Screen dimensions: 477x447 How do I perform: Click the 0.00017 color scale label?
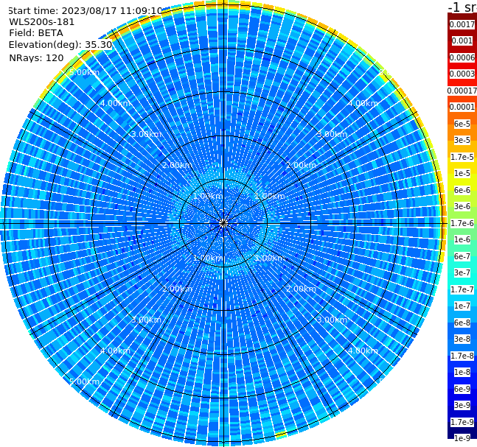coord(462,91)
